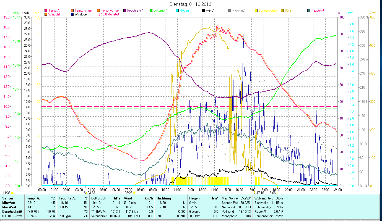Click the MaxWert row label

[x=9, y=207]
